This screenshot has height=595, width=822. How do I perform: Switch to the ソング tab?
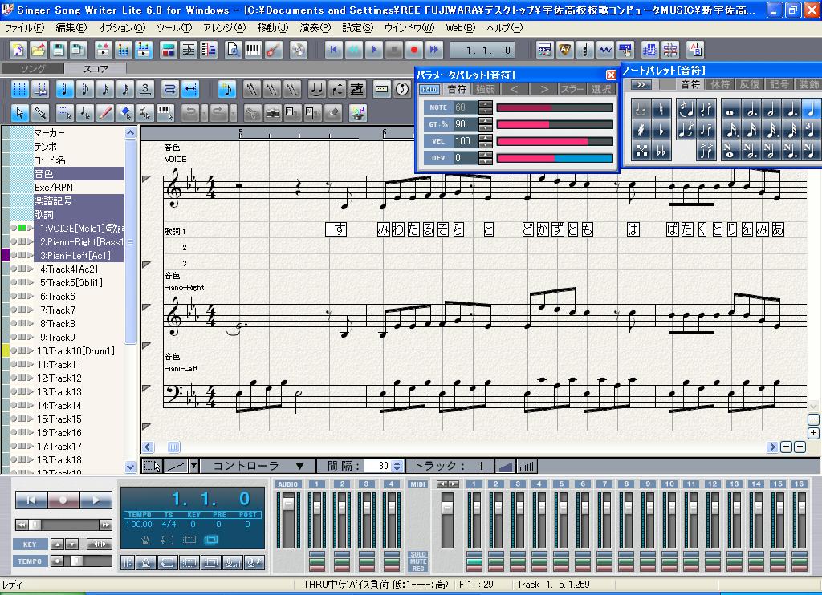click(x=33, y=69)
